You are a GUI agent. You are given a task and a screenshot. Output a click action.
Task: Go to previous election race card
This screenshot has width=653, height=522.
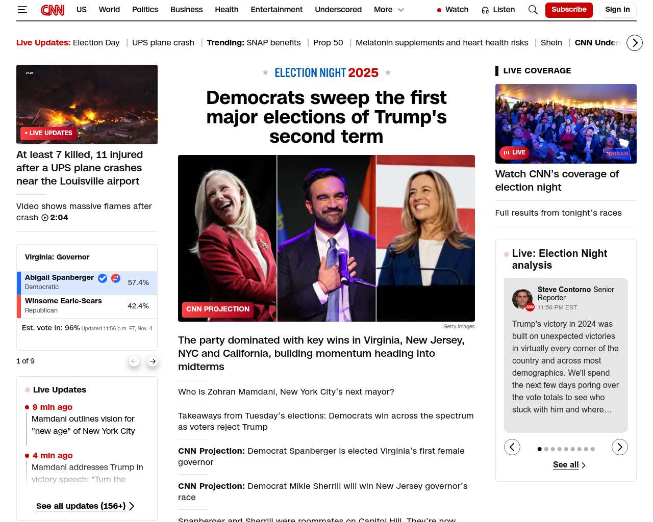[x=134, y=361]
